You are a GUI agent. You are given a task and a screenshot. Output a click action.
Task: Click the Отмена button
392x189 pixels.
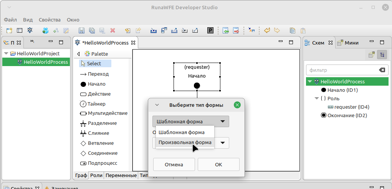click(x=174, y=164)
